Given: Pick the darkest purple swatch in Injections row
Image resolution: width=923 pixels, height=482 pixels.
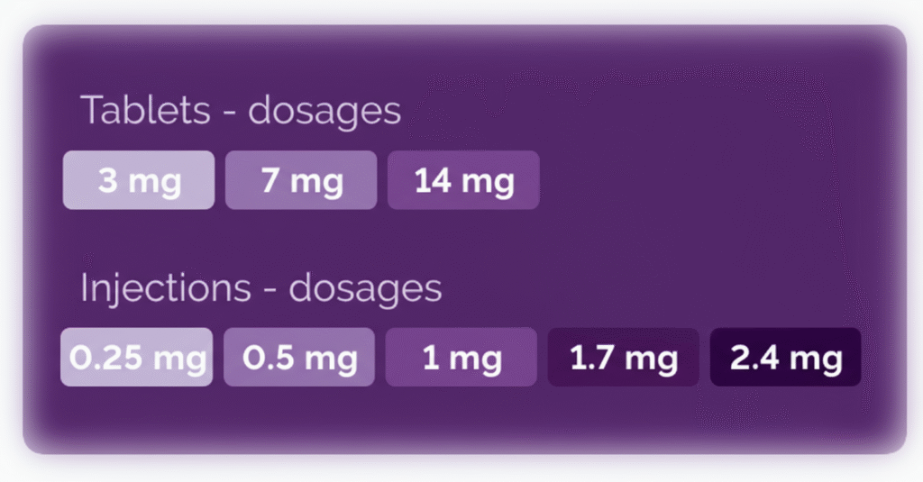Looking at the screenshot, I should (786, 358).
